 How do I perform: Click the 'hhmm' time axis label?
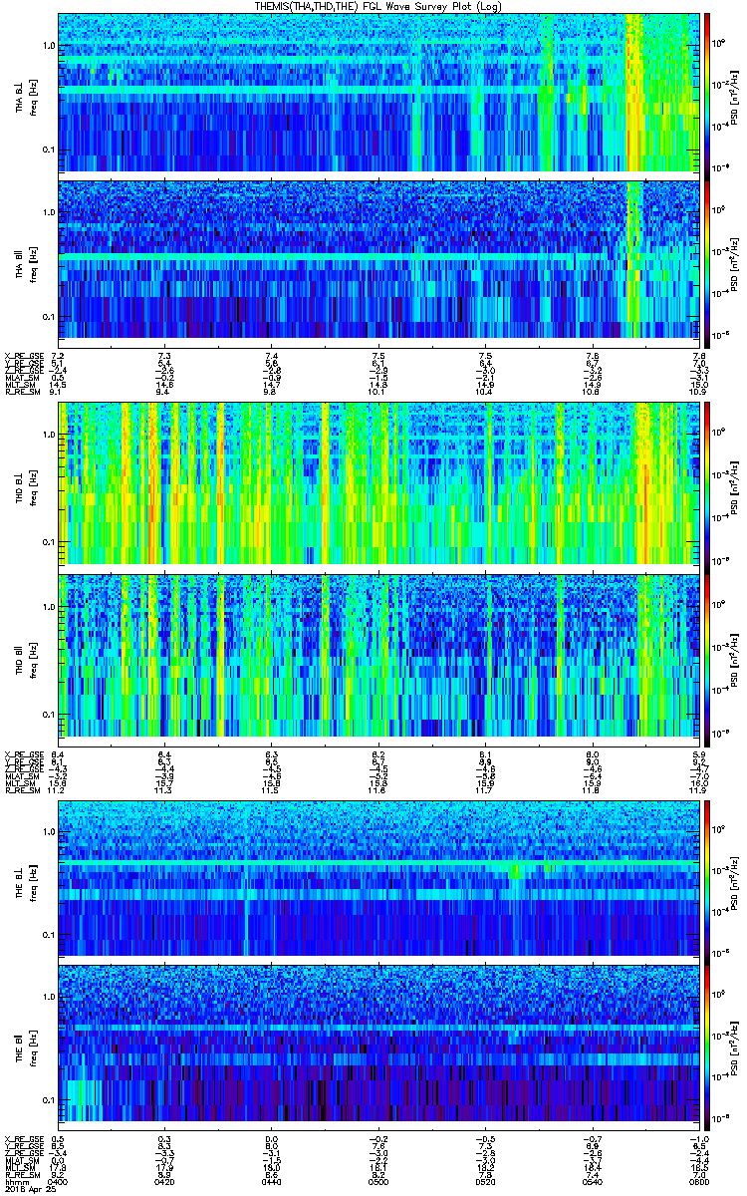pyautogui.click(x=15, y=1180)
